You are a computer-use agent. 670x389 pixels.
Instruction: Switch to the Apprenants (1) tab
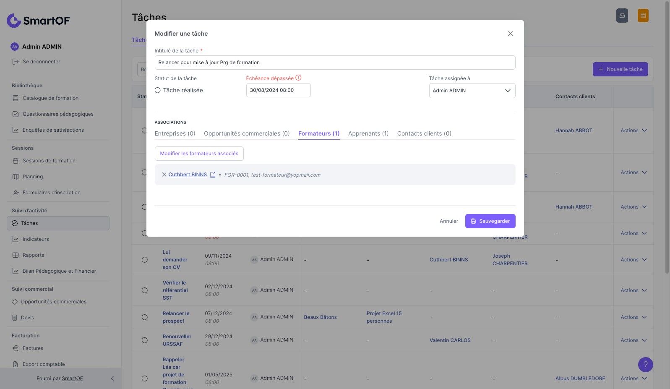[368, 133]
